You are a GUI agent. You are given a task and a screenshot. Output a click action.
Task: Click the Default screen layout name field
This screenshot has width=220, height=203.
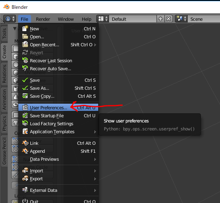[x=133, y=19]
